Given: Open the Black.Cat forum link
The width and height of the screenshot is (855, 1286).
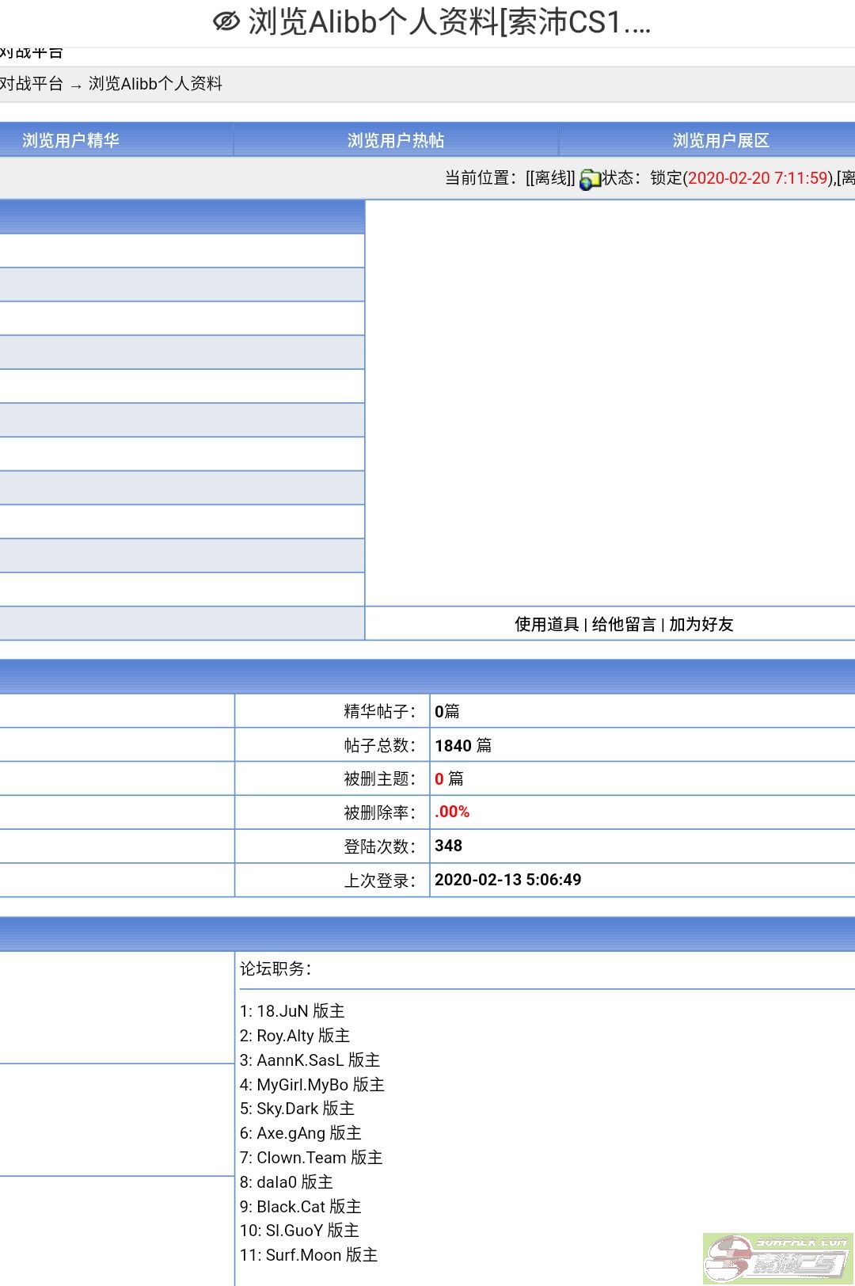Looking at the screenshot, I should point(291,1207).
